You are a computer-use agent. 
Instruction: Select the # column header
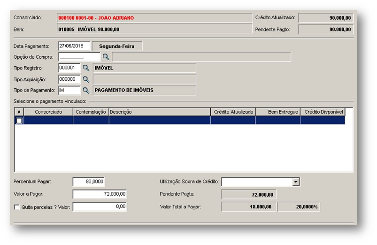tap(19, 112)
